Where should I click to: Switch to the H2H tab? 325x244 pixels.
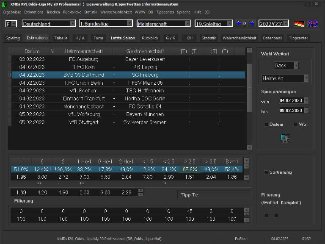coord(189,38)
